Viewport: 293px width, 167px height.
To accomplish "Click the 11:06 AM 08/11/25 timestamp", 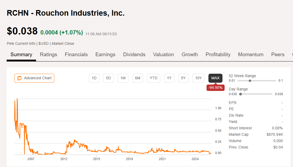I will coord(101,34).
